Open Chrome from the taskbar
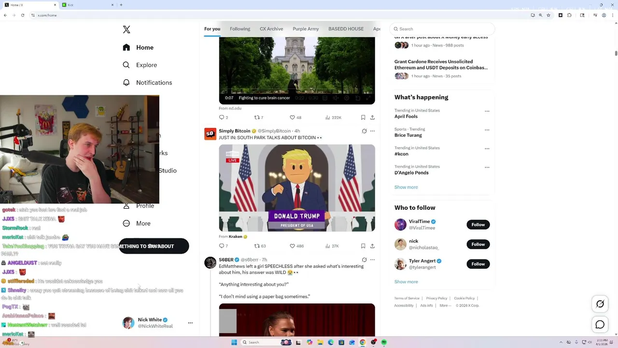 tap(363, 342)
